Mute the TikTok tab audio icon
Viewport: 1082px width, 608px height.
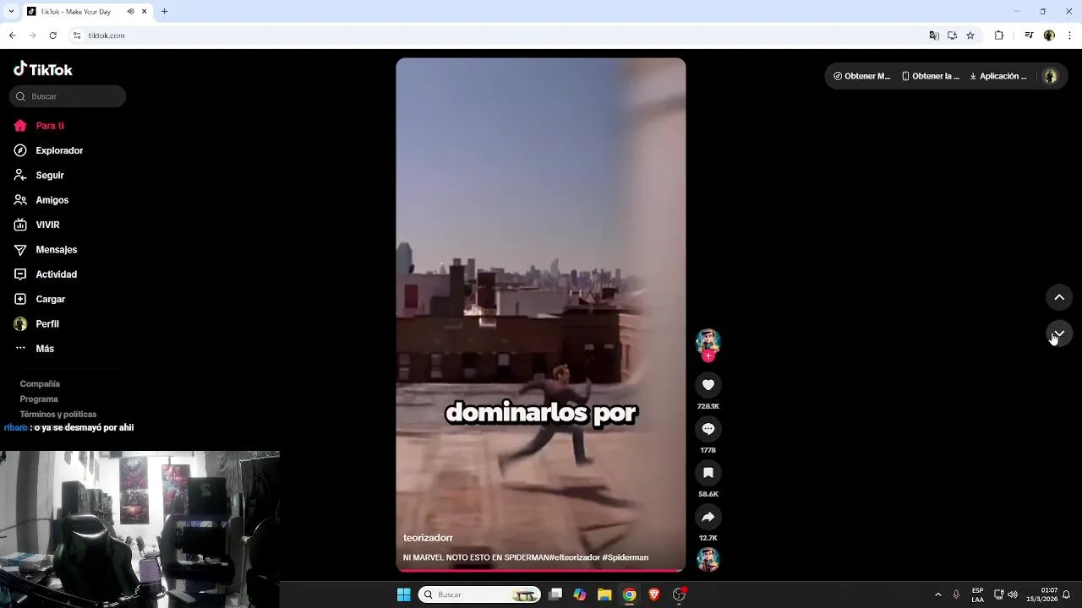point(130,12)
